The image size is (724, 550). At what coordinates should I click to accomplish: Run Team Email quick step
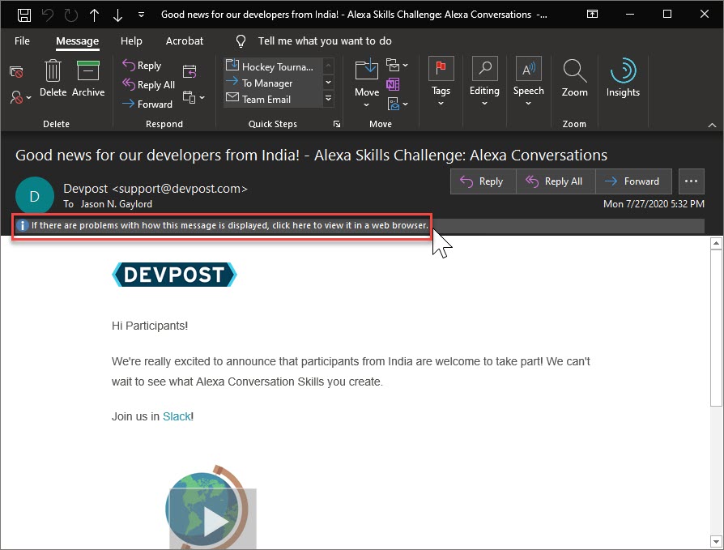click(272, 99)
